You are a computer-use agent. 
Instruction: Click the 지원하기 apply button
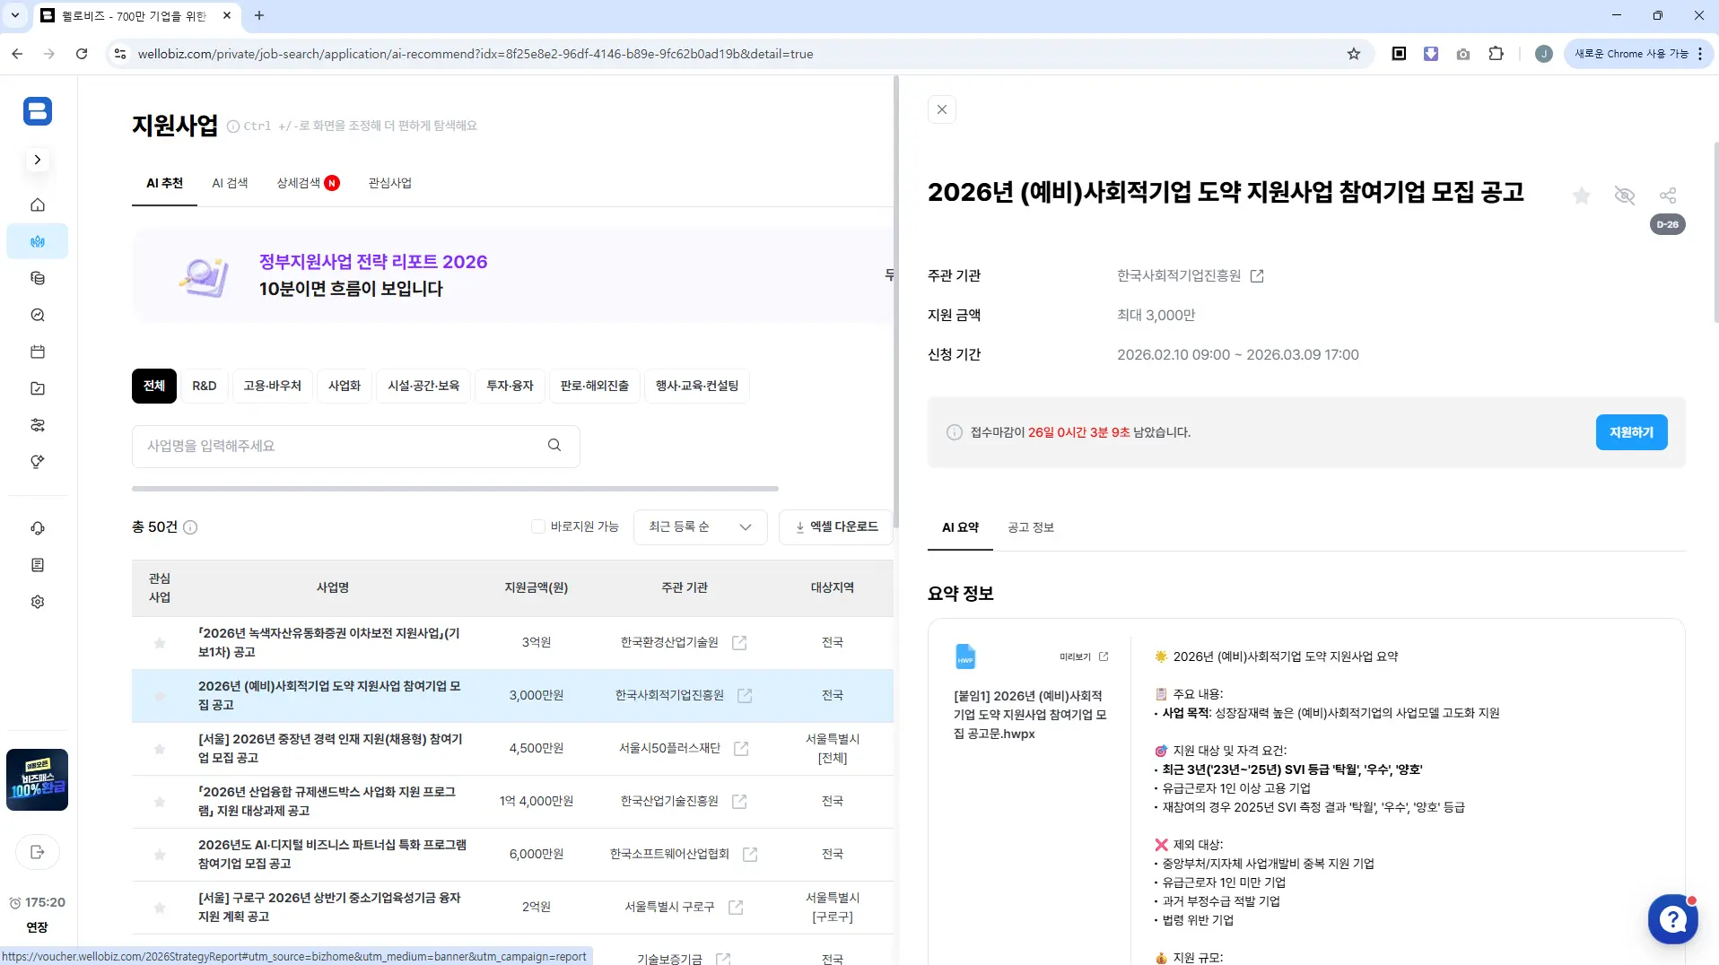pos(1631,431)
